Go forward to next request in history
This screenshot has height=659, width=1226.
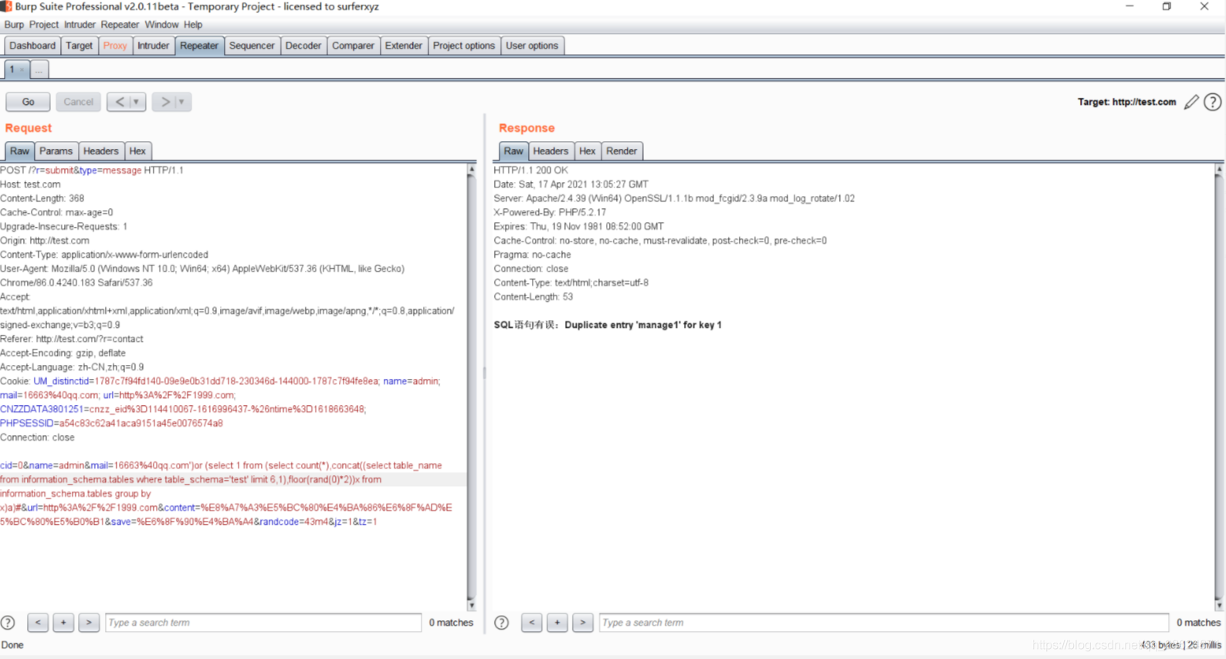tap(164, 102)
